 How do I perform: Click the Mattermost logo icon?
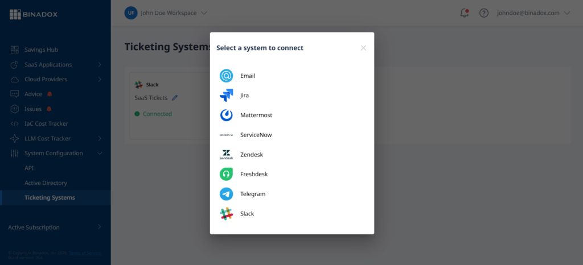tap(226, 115)
